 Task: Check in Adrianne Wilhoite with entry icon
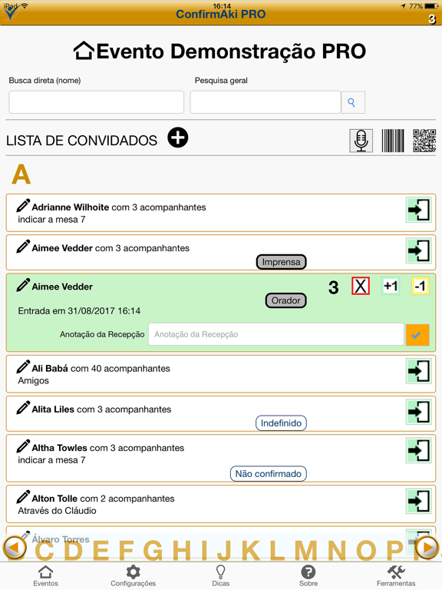(x=419, y=210)
